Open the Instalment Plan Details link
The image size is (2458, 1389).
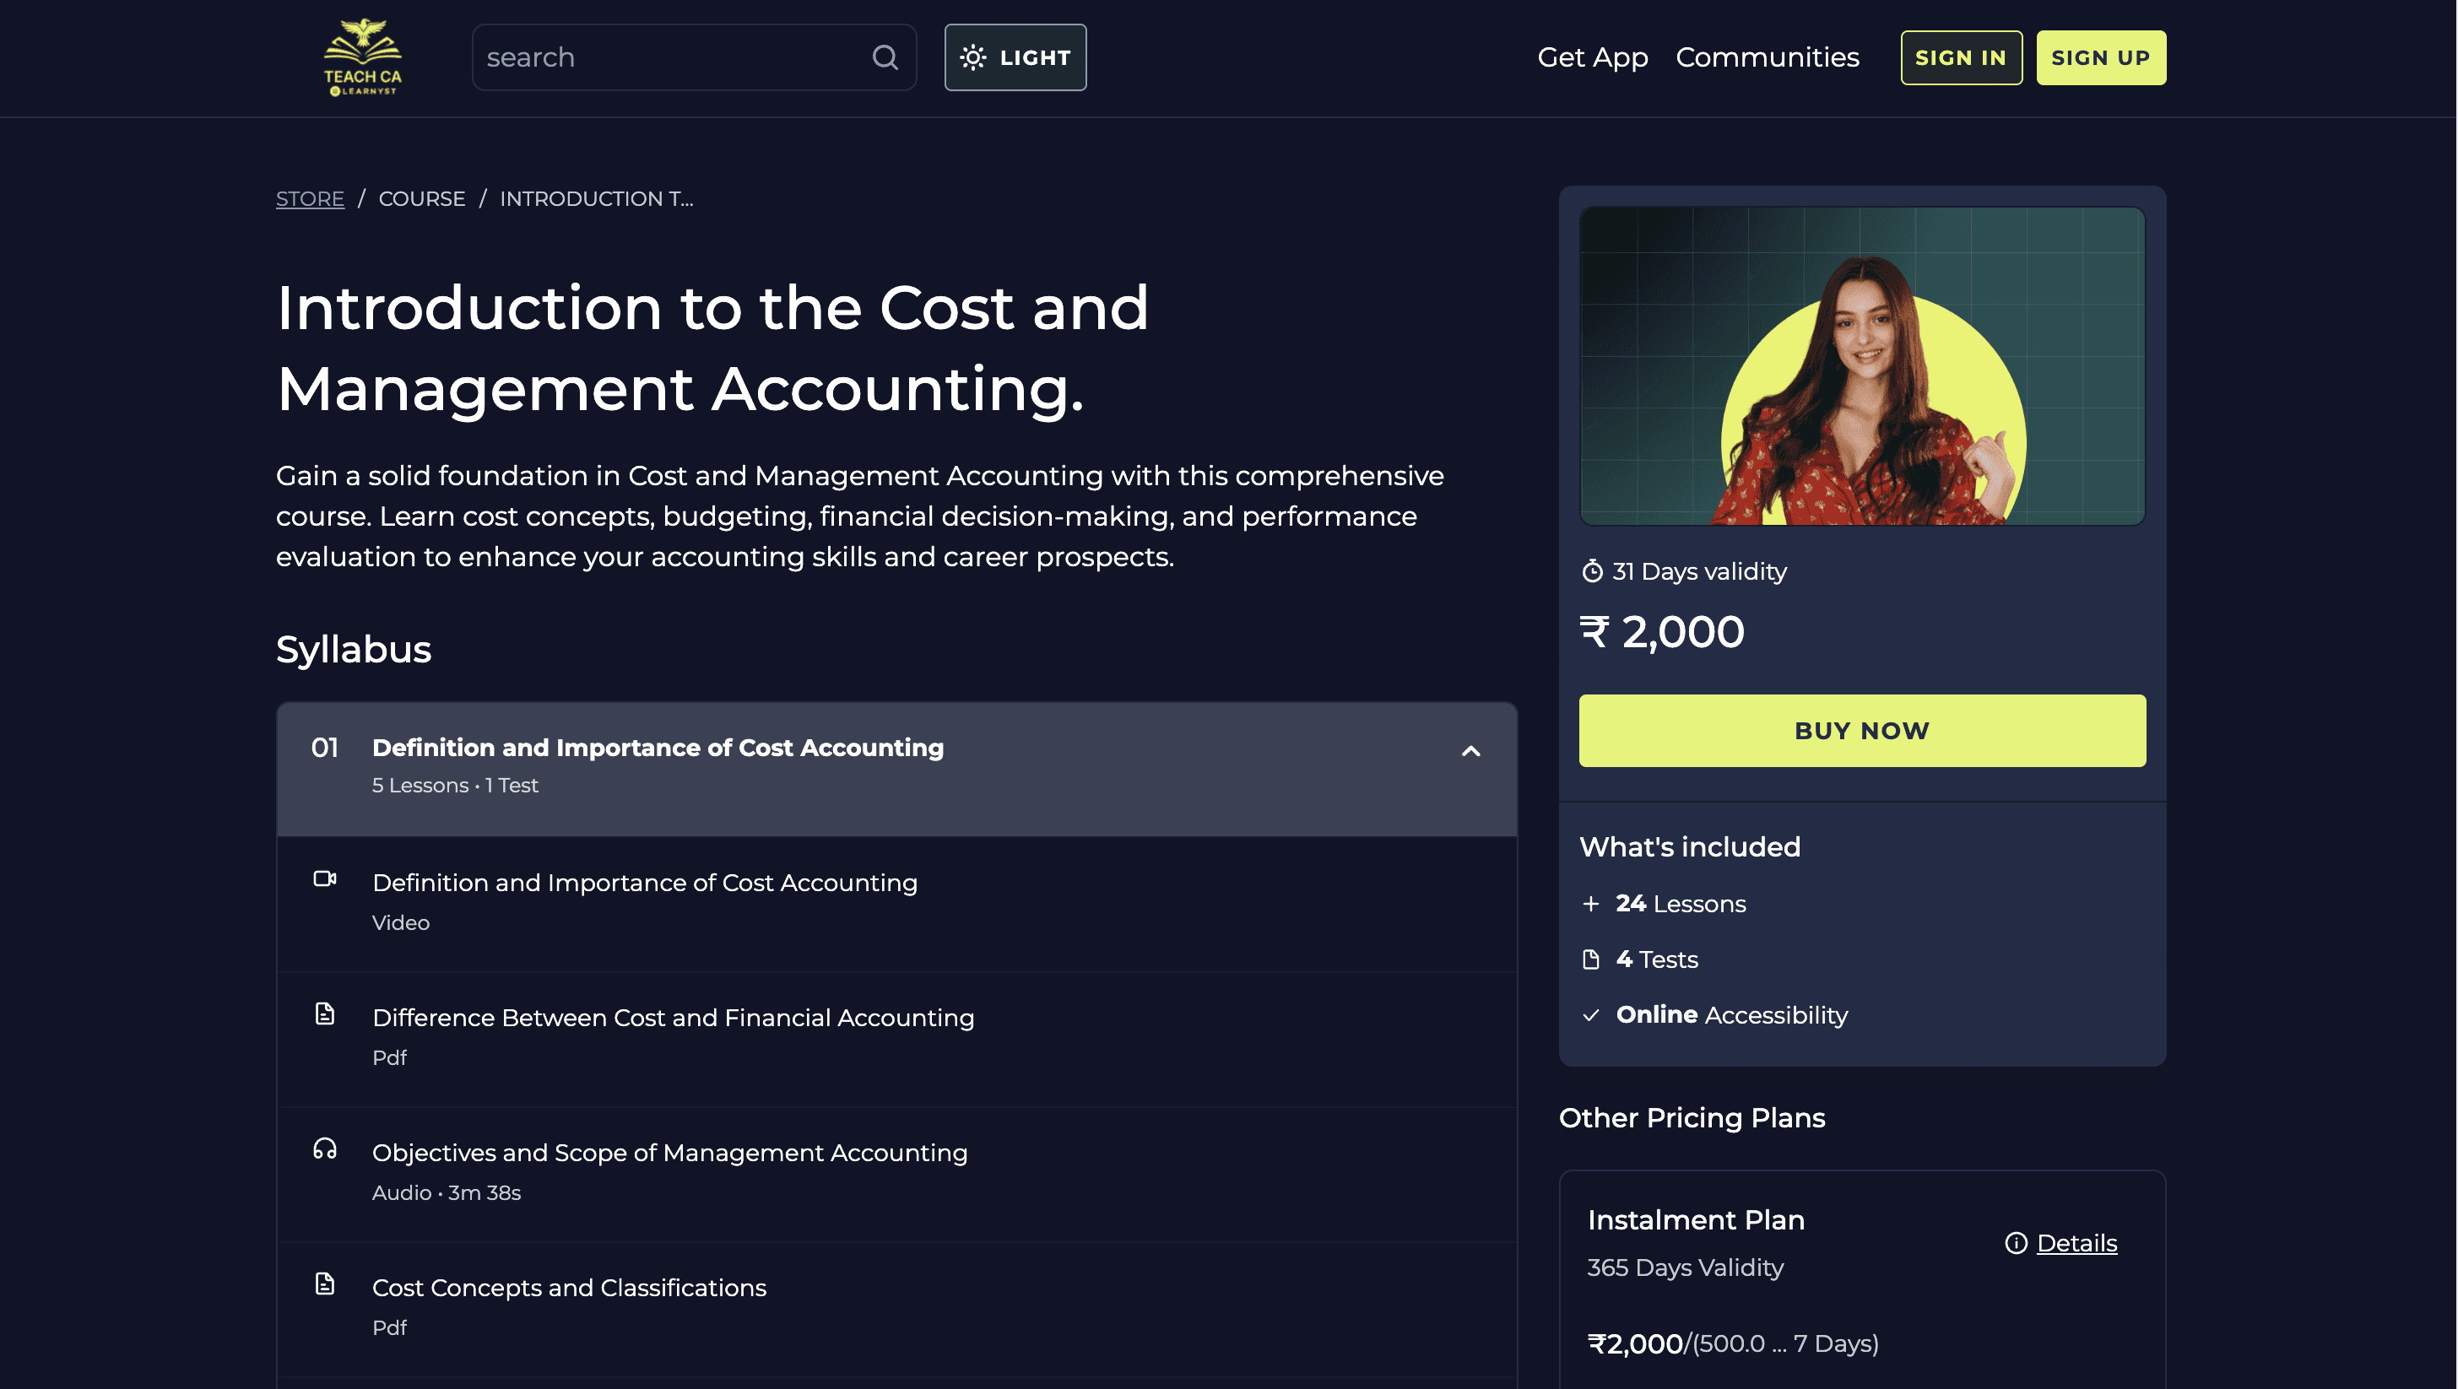[2076, 1243]
